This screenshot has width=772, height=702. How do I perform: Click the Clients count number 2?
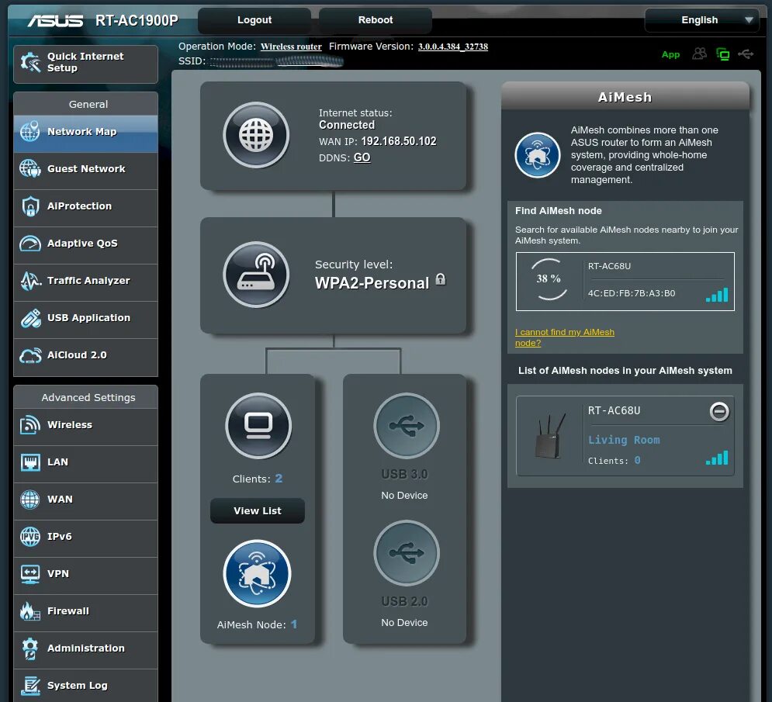tap(279, 479)
